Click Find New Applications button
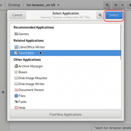 (65, 115)
